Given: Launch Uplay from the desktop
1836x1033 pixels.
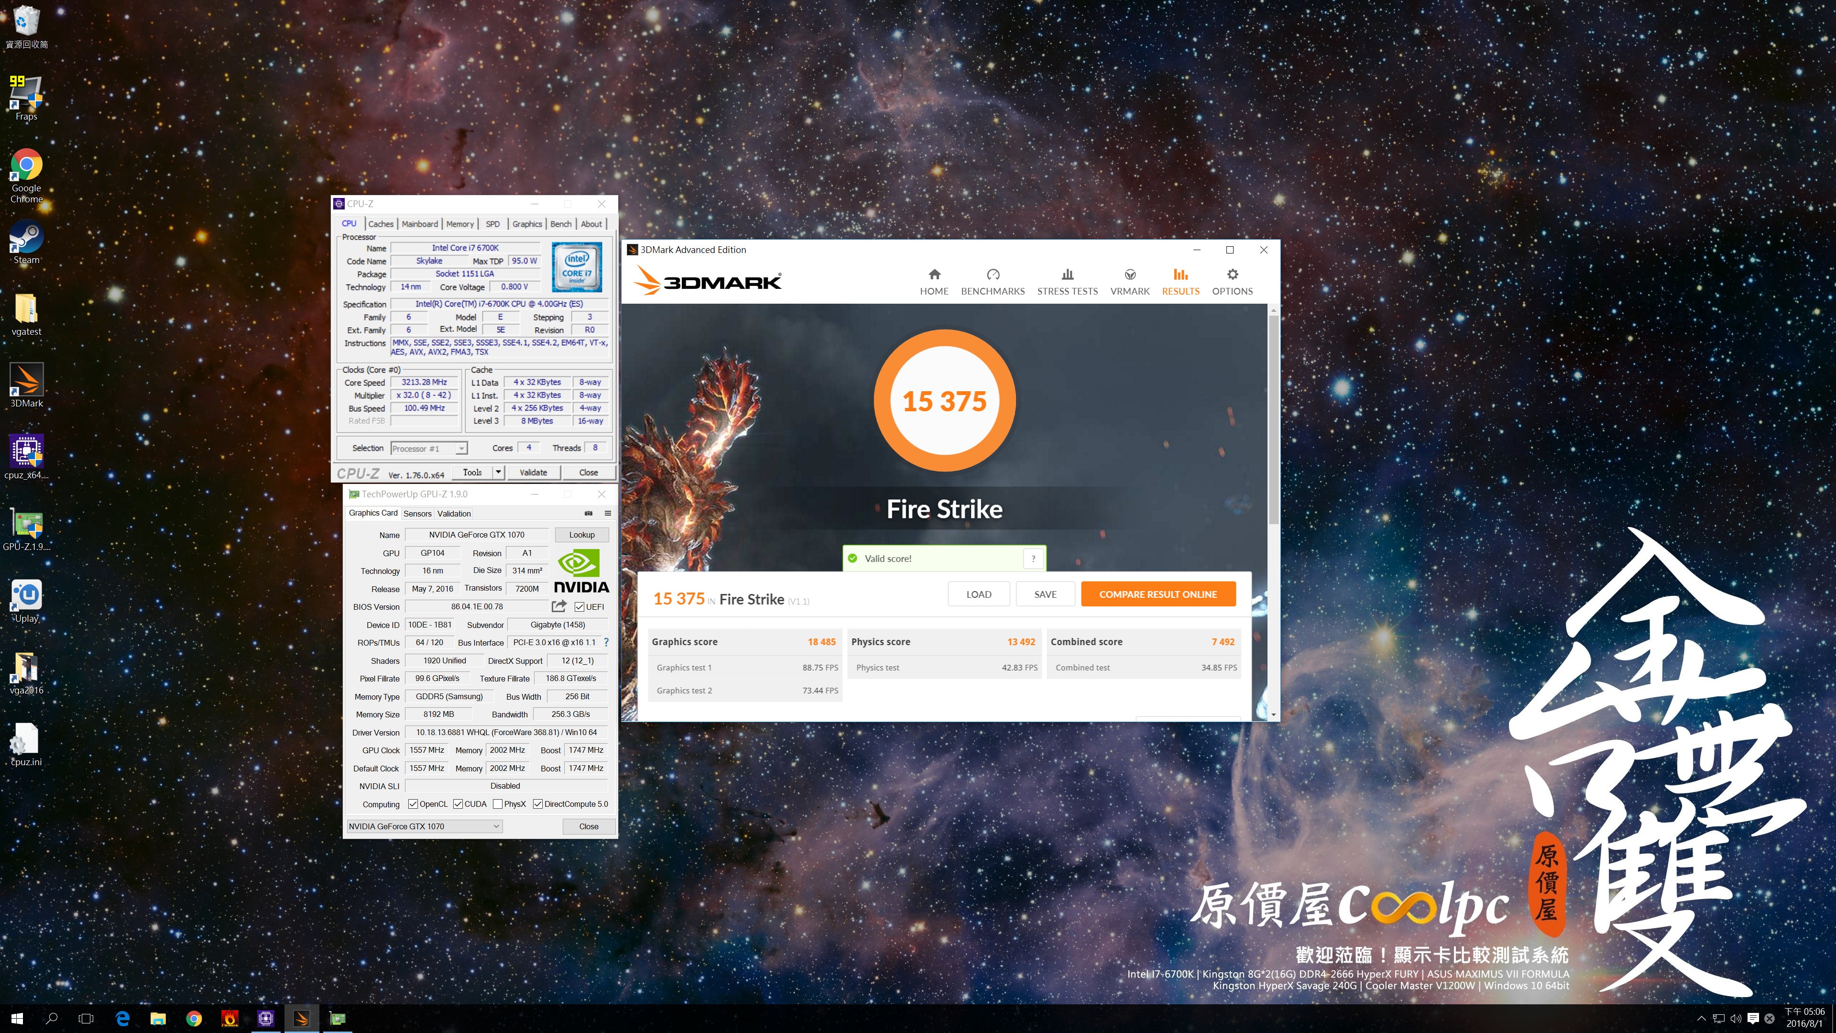Looking at the screenshot, I should (26, 601).
